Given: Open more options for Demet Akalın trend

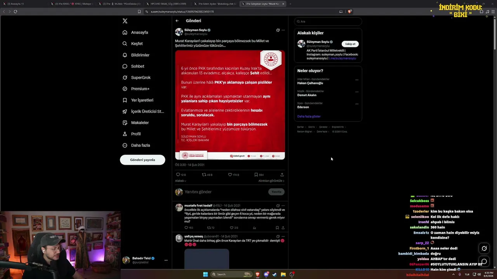Looking at the screenshot, I should 357,92.
